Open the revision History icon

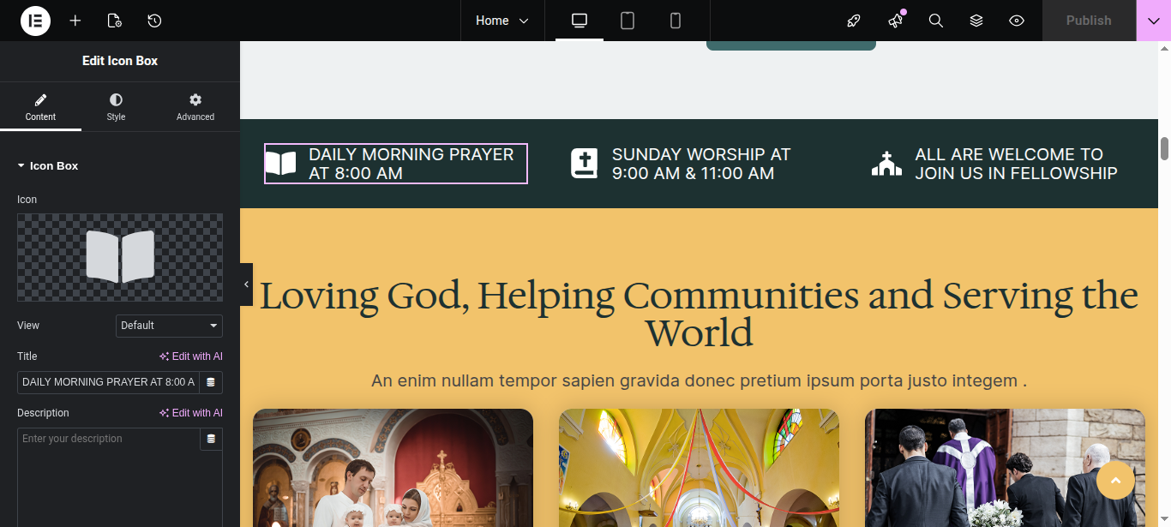point(154,21)
